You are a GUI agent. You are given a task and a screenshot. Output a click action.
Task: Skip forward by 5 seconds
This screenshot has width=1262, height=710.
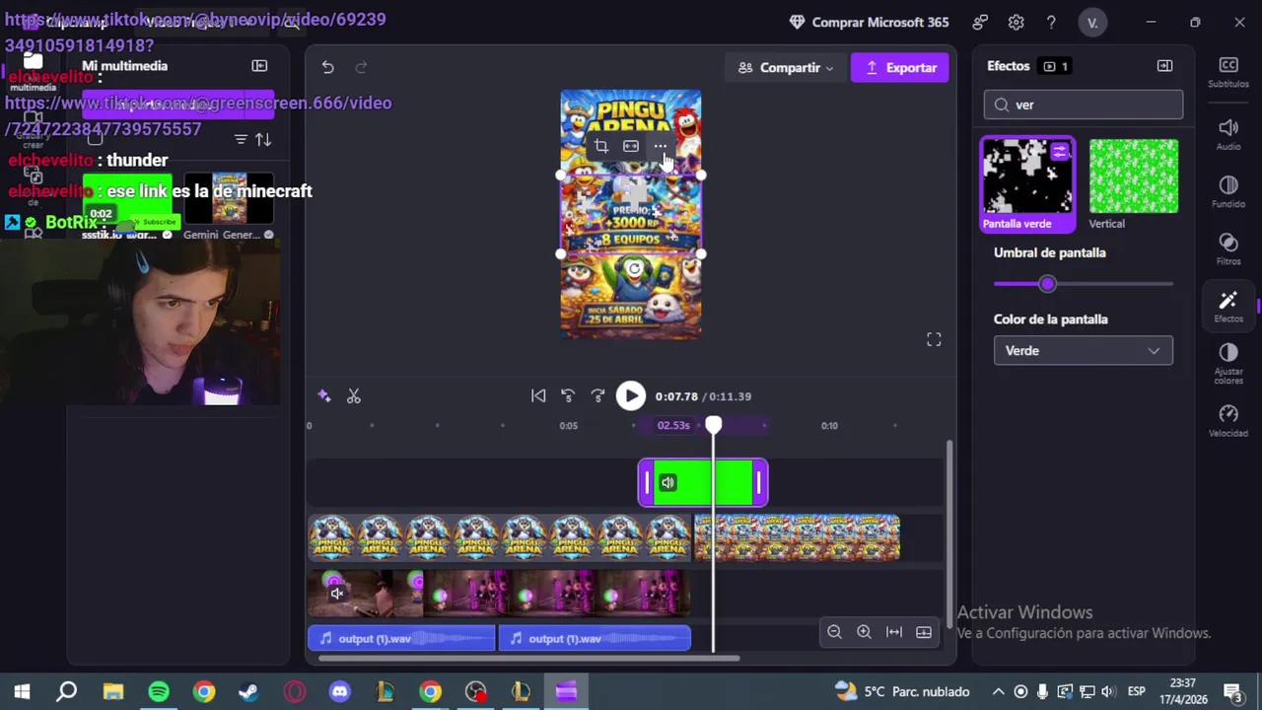click(597, 395)
